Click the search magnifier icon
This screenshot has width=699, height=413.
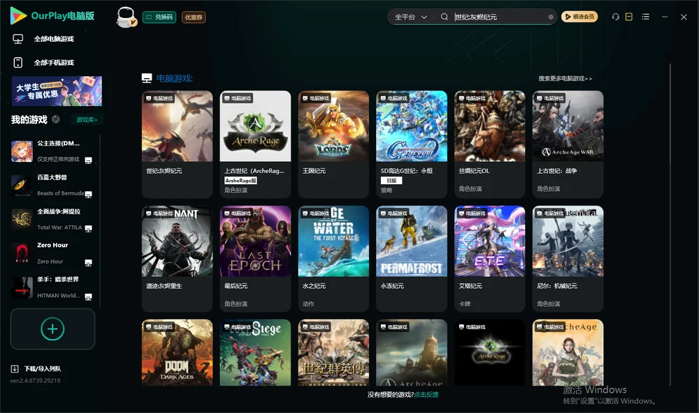[445, 17]
